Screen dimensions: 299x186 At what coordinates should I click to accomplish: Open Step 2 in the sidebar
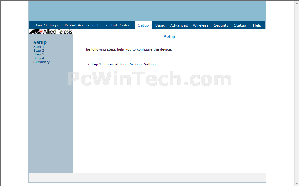point(39,51)
